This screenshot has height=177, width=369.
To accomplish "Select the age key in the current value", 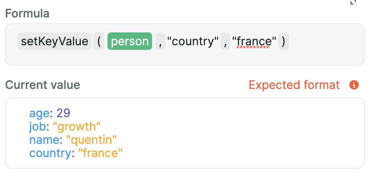I will click(39, 113).
